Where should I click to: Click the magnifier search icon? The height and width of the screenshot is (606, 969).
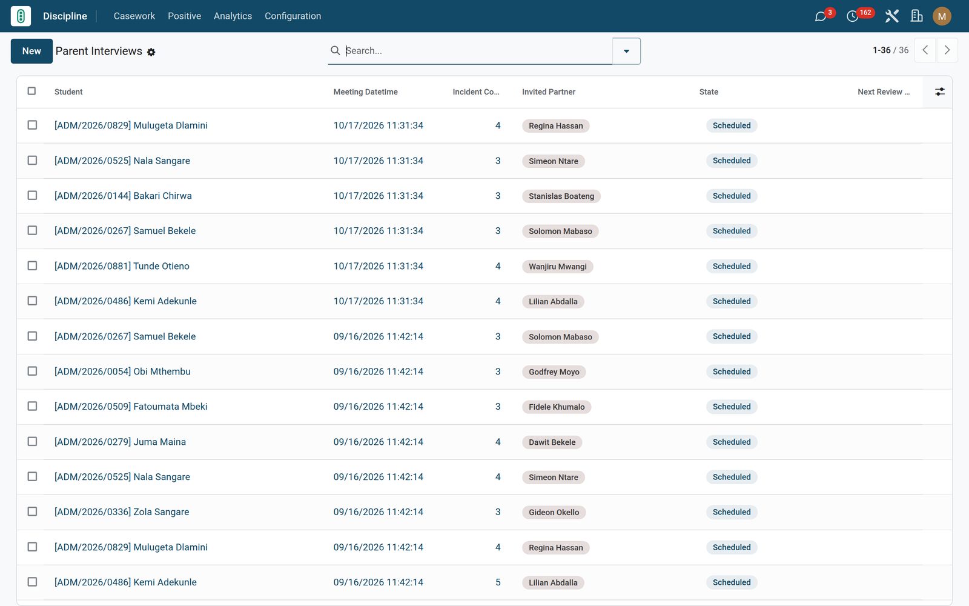click(x=335, y=50)
